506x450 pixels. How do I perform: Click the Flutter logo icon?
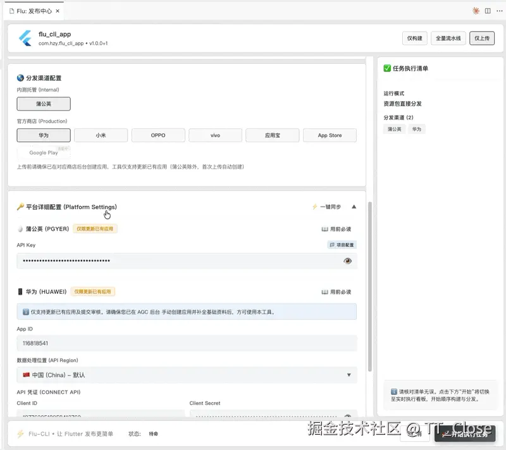pyautogui.click(x=25, y=39)
